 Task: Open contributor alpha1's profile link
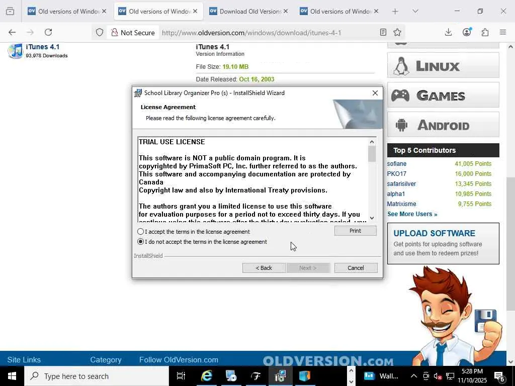tap(396, 194)
